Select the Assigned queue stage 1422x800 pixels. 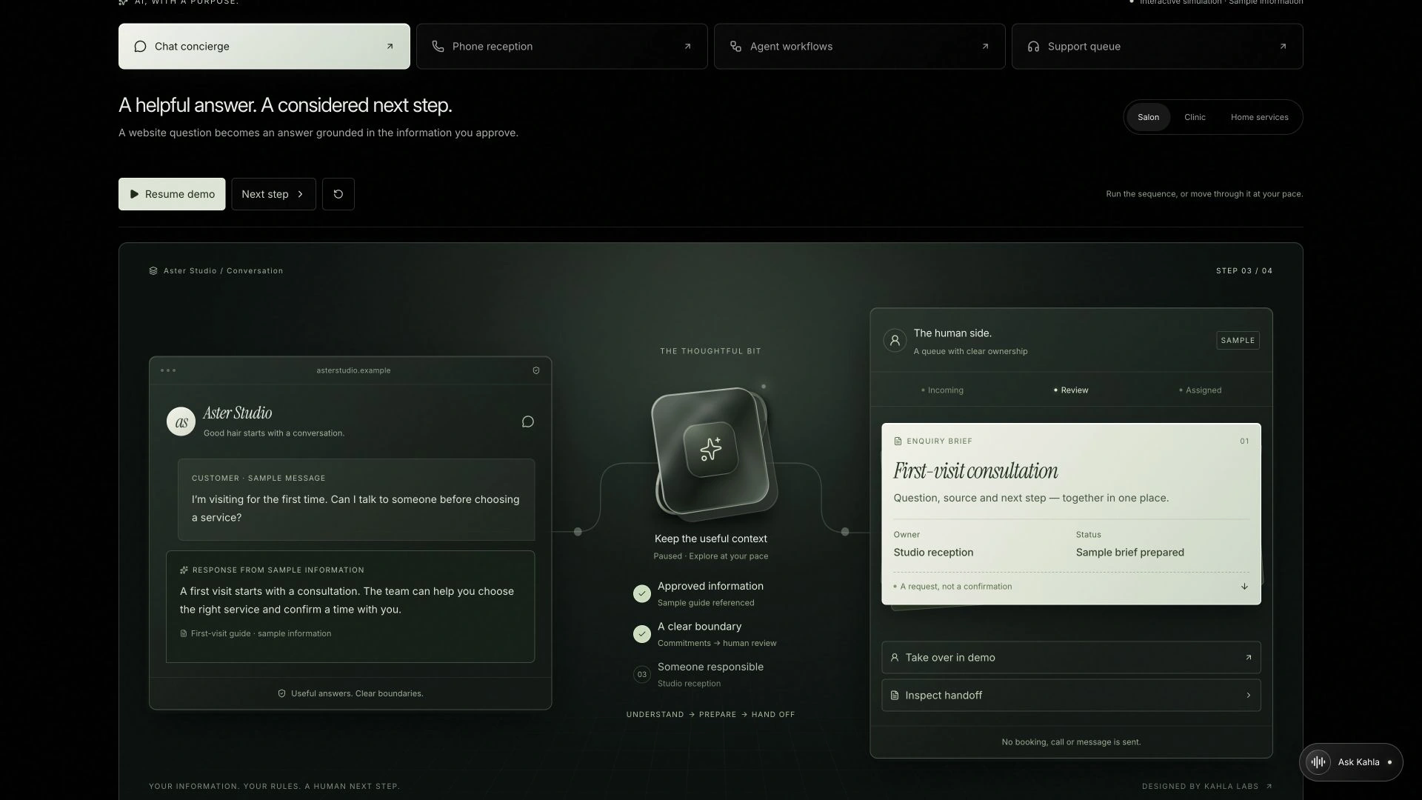(1200, 390)
